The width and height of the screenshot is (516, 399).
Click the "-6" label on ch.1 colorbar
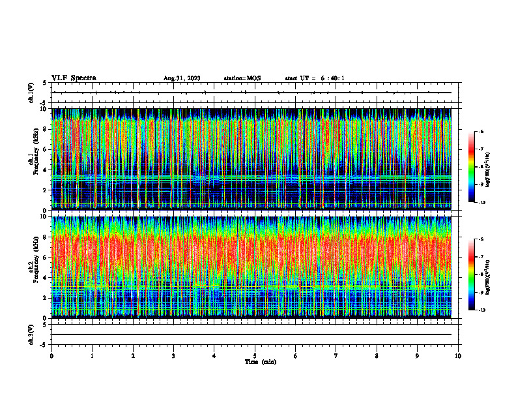tap(481, 131)
